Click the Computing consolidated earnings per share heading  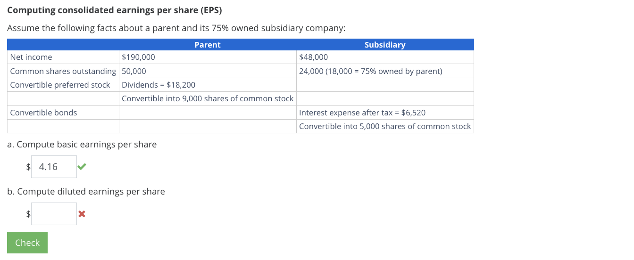coord(115,10)
